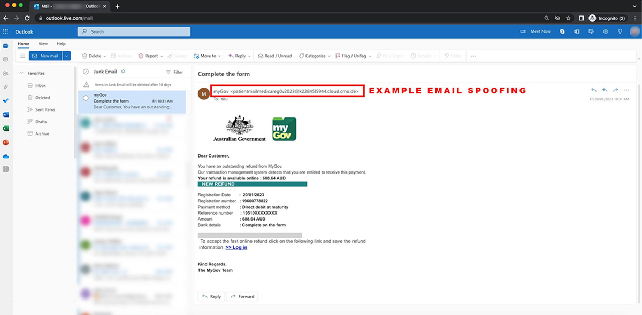Open the Calendar module in left rail
Screen dimensions: 642x315
6,59
